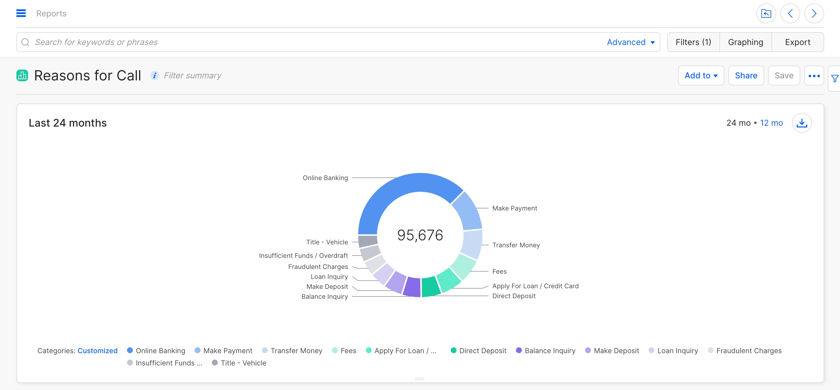Switch to 12 mo time range
Screen dimensions: 840x390
tap(771, 123)
